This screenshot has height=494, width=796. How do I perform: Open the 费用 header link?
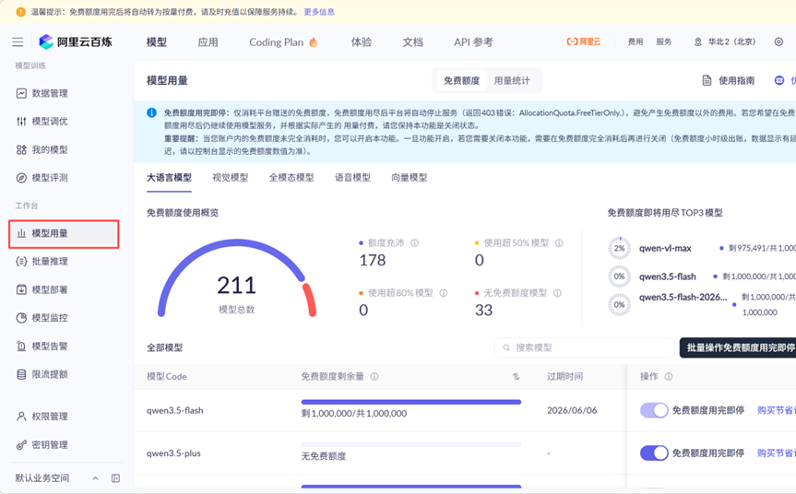tap(636, 42)
